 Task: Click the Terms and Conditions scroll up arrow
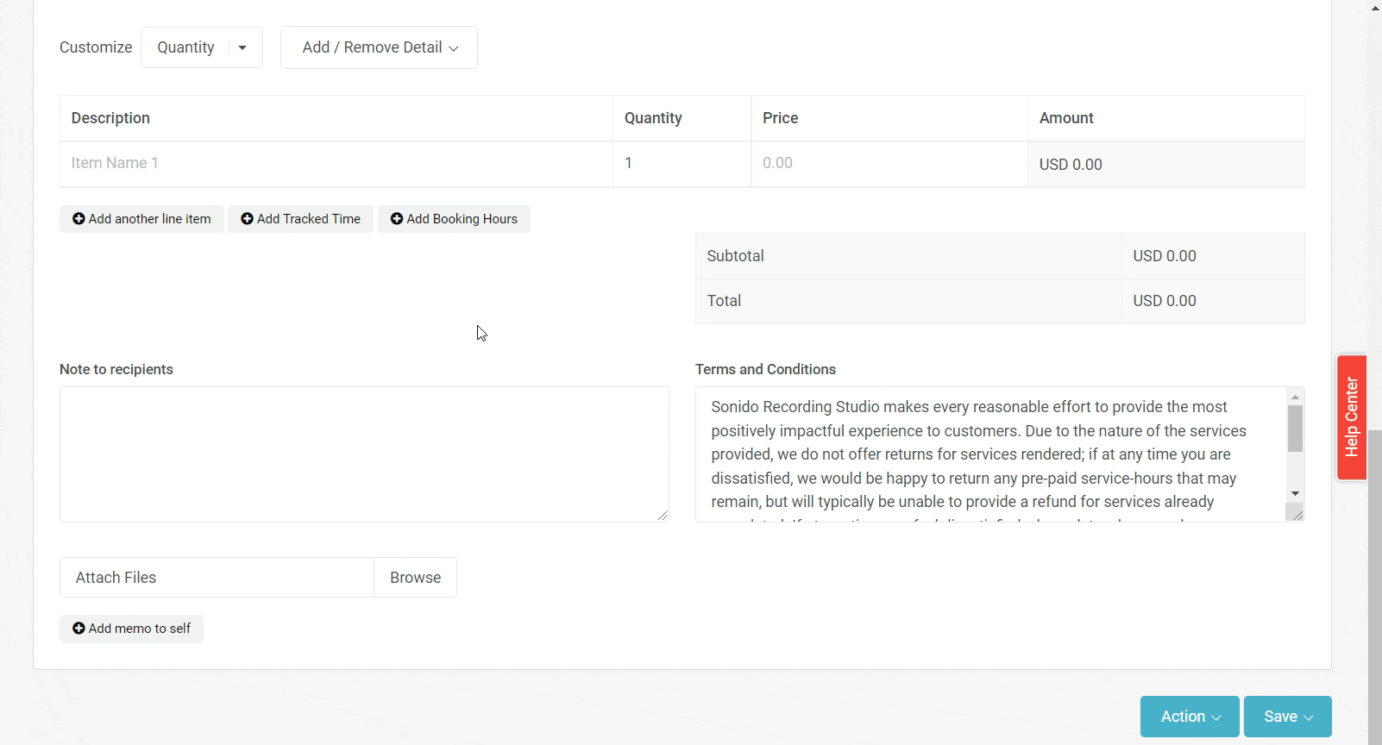click(x=1295, y=397)
